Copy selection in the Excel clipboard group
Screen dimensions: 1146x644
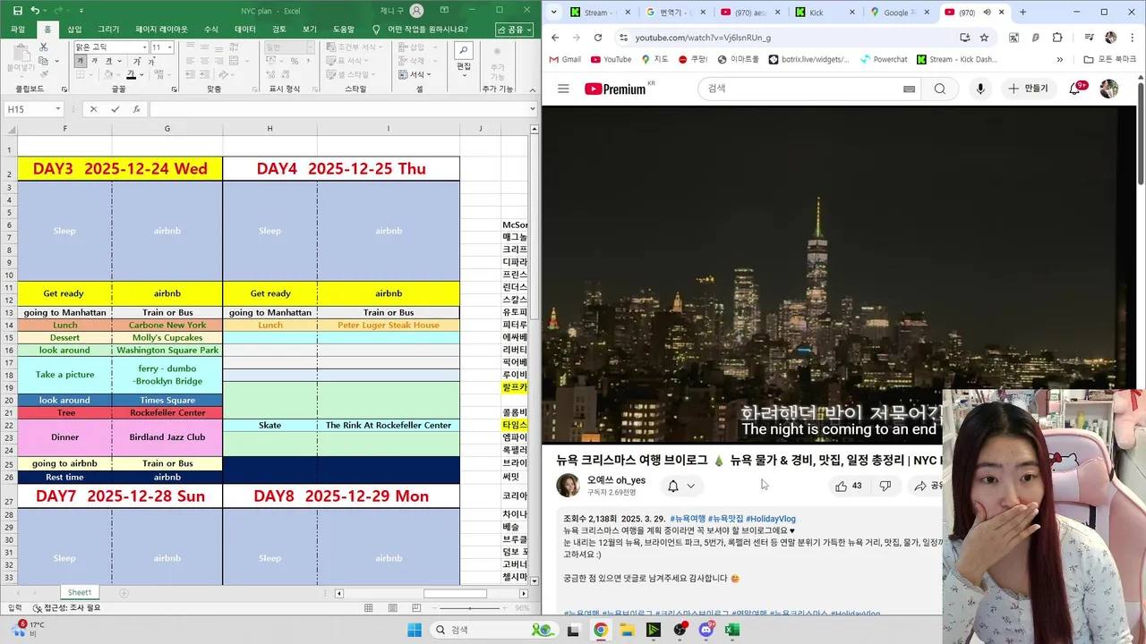click(x=43, y=62)
